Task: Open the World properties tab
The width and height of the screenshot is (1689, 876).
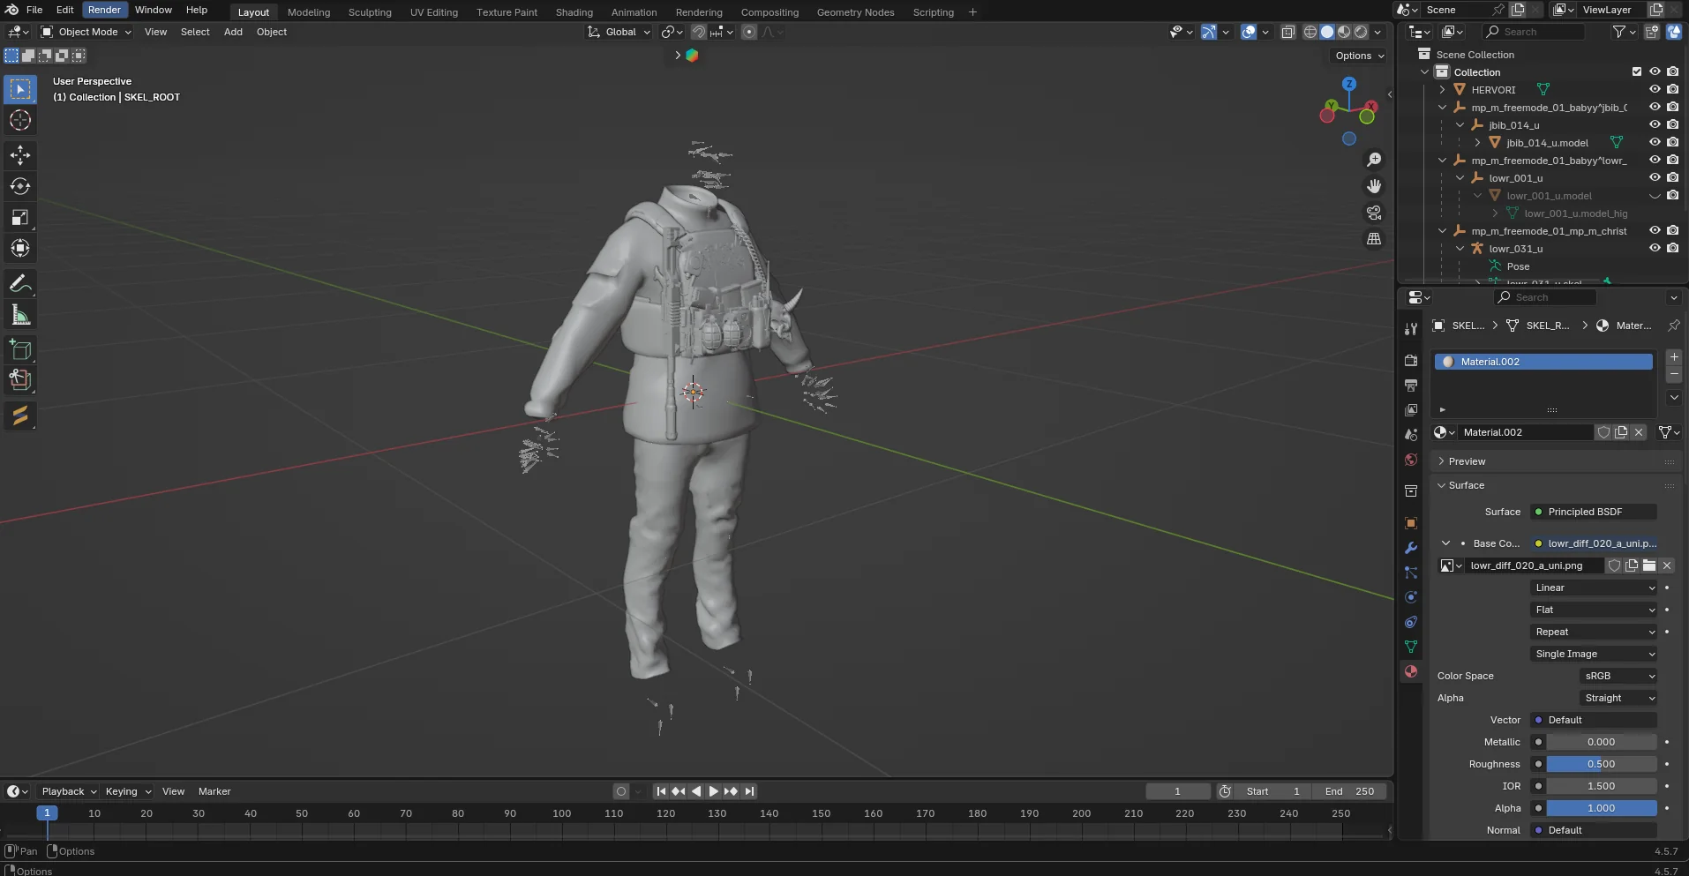Action: [1411, 460]
